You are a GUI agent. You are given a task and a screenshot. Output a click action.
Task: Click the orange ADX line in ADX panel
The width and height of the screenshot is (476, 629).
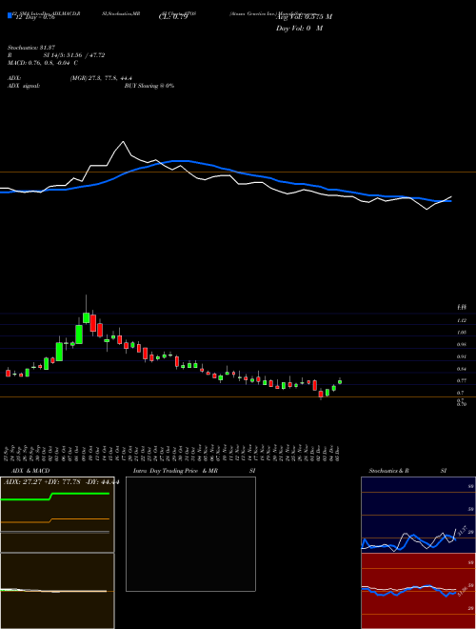click(x=55, y=520)
